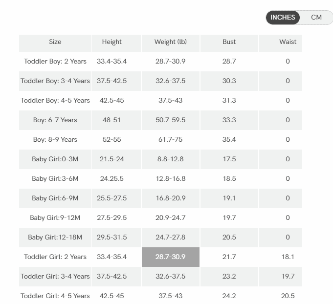The height and width of the screenshot is (304, 333).
Task: Click the Size column header
Action: [55, 42]
